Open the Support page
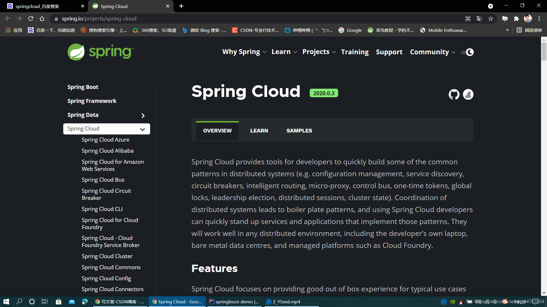The width and height of the screenshot is (547, 307). click(x=389, y=52)
